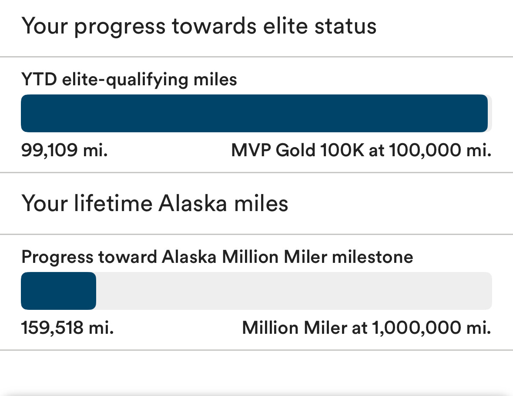The width and height of the screenshot is (513, 396).
Task: Tap the "159,518 mi." lifetime miles value
Action: tap(67, 327)
